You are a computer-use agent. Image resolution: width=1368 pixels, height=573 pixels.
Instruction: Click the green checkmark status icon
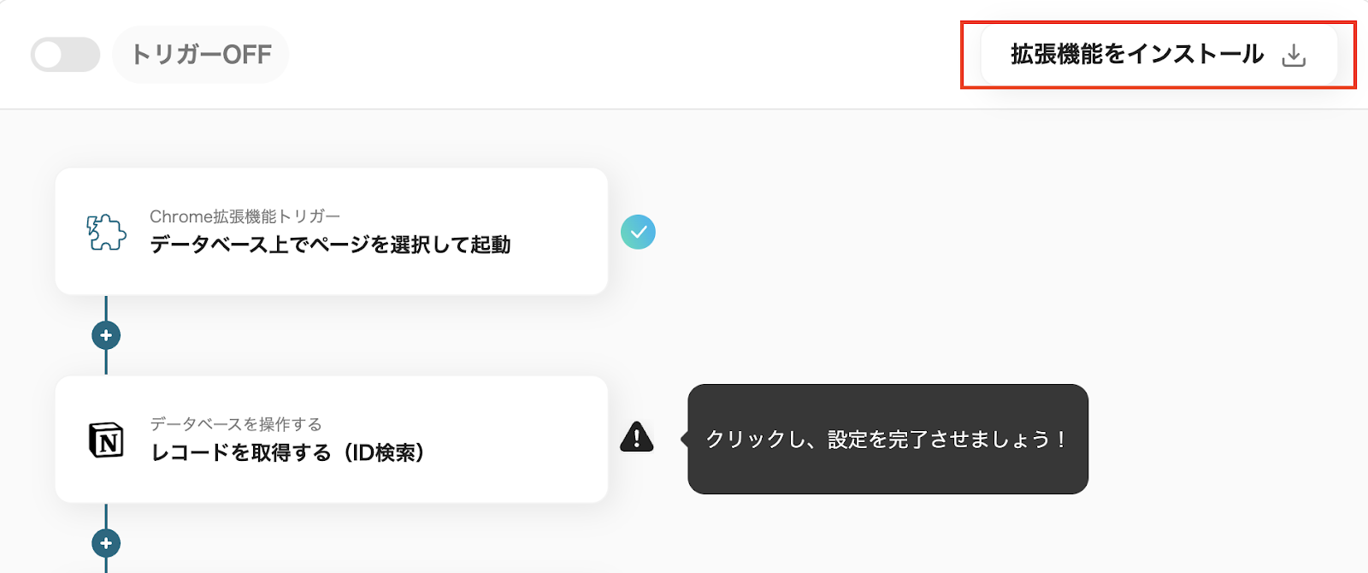point(638,232)
